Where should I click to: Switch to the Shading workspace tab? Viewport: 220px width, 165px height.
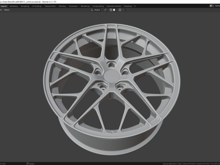click(x=62, y=6)
